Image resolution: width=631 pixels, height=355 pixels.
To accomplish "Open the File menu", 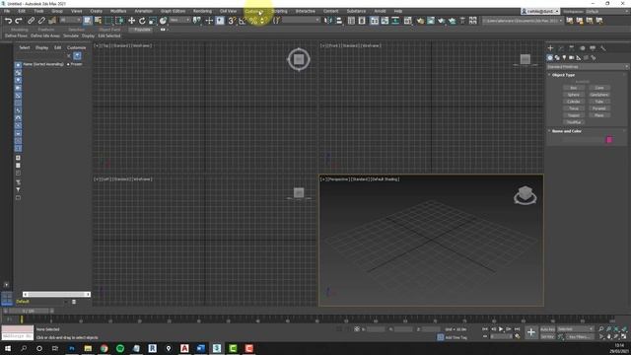I will 7,11.
